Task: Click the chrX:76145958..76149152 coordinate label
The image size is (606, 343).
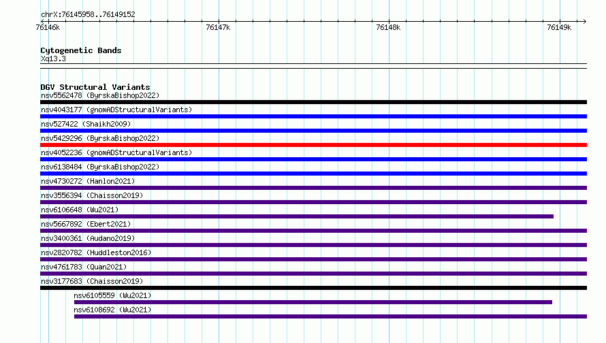Action: [x=88, y=14]
